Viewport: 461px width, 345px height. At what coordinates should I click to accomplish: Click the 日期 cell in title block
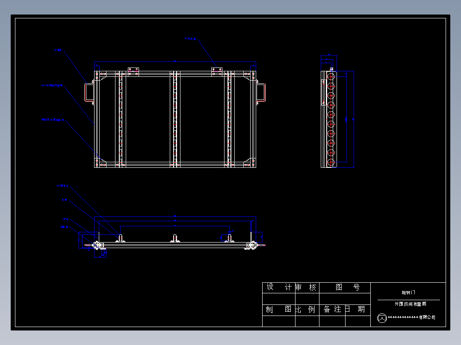pyautogui.click(x=358, y=310)
